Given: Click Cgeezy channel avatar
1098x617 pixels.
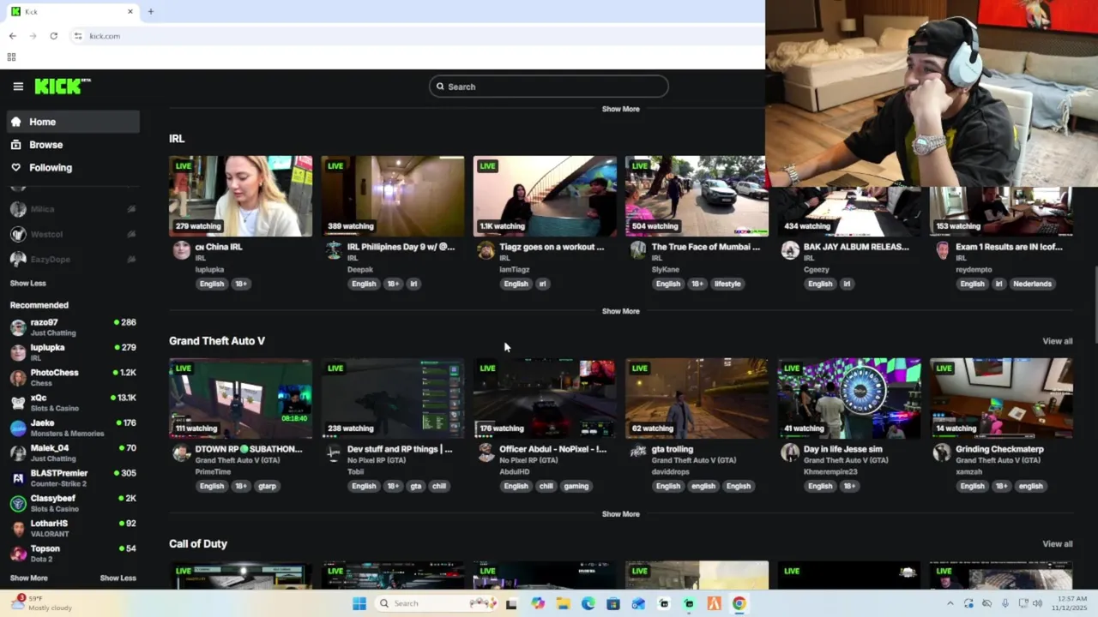Looking at the screenshot, I should tap(790, 250).
